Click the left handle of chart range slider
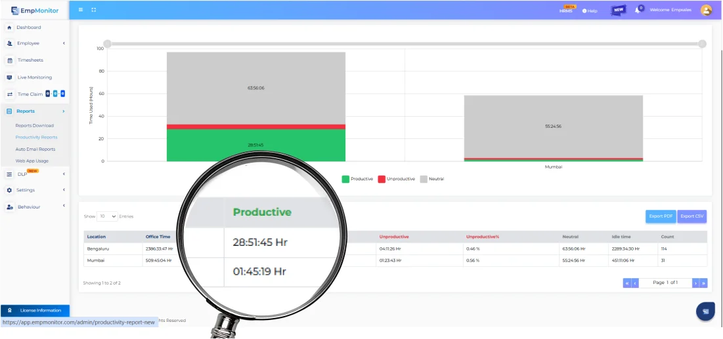The width and height of the screenshot is (723, 339). click(x=107, y=44)
